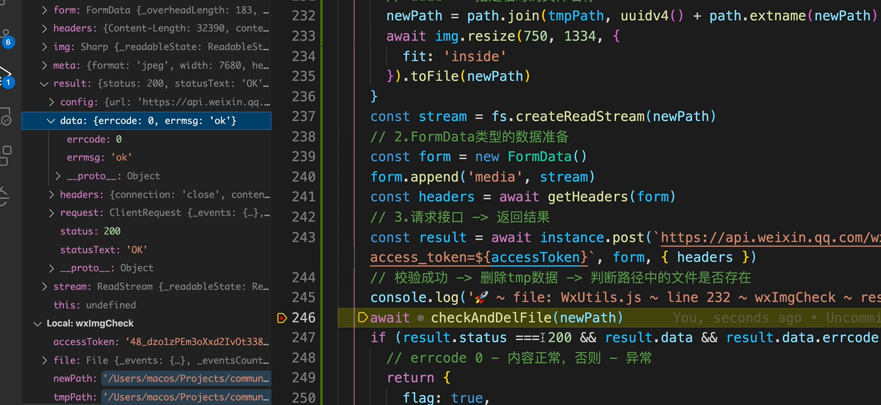Expand the 'stream: ReadStream' variable
881x405 pixels.
coord(44,287)
